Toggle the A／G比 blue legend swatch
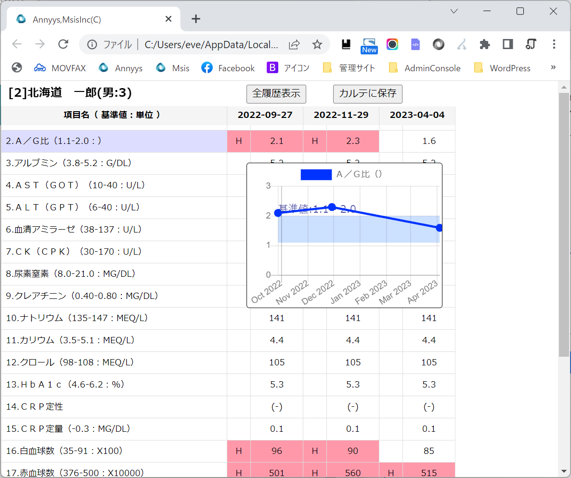This screenshot has height=478, width=571. pyautogui.click(x=316, y=175)
